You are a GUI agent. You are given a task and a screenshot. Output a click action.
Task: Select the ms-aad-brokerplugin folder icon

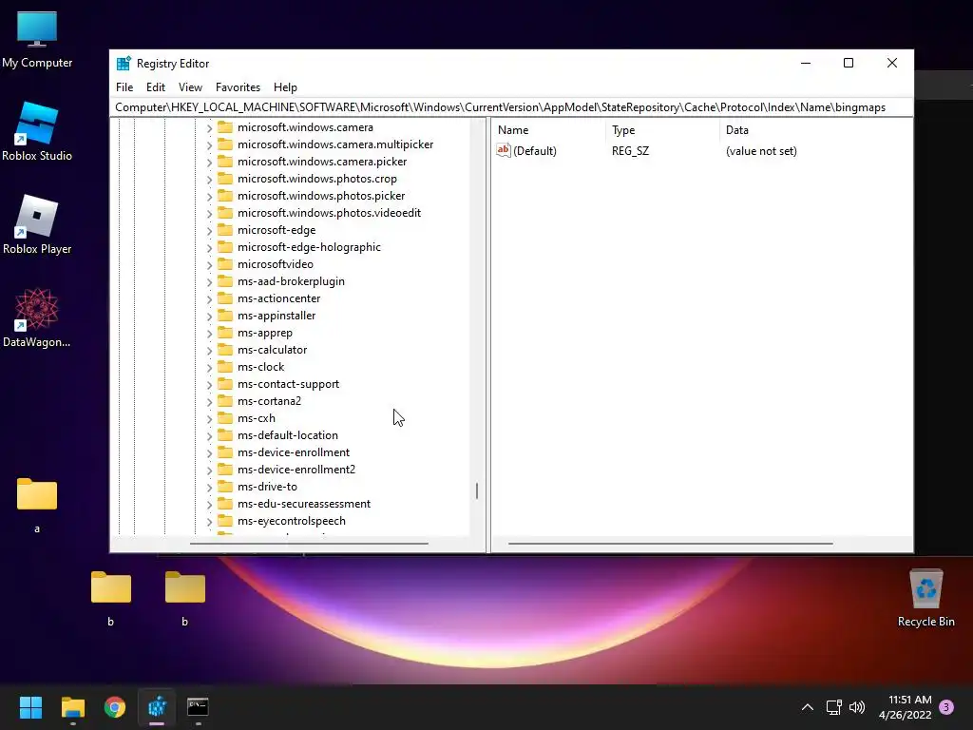point(225,281)
